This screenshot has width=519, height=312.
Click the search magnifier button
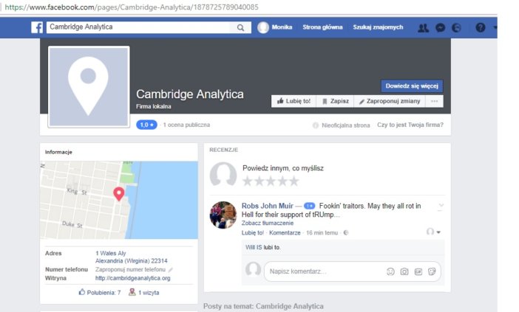click(x=240, y=27)
